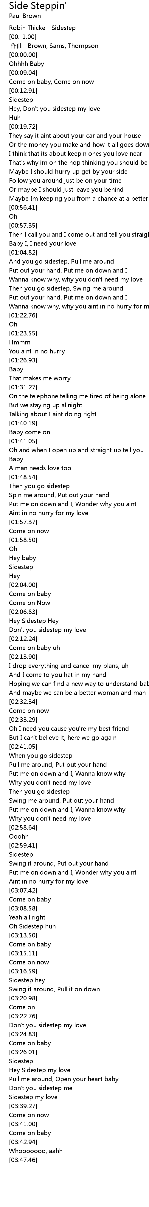Select lyric 'A man needs love too'
This screenshot has height=1207, width=149.
click(x=40, y=468)
